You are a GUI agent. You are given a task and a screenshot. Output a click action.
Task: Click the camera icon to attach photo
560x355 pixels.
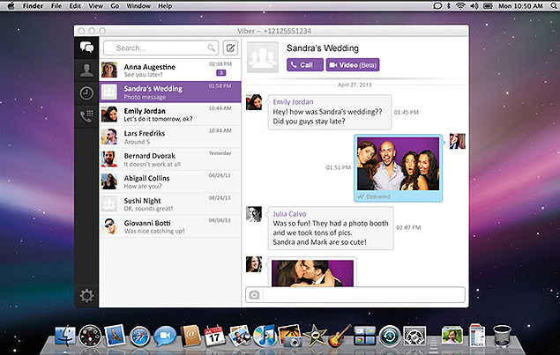click(x=254, y=295)
